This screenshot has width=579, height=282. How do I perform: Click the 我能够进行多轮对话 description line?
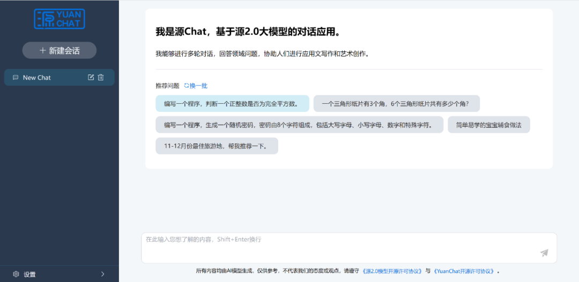pos(263,54)
